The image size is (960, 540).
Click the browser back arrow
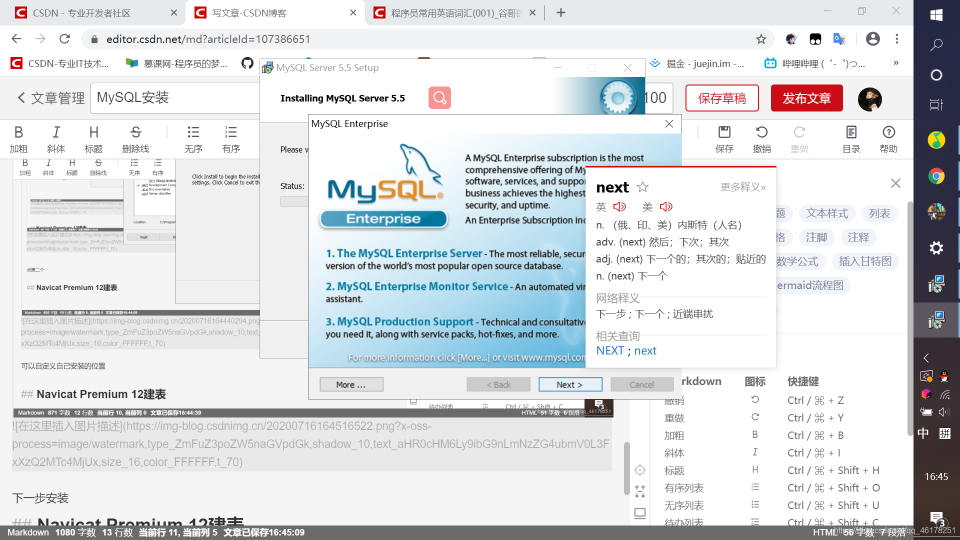[16, 39]
